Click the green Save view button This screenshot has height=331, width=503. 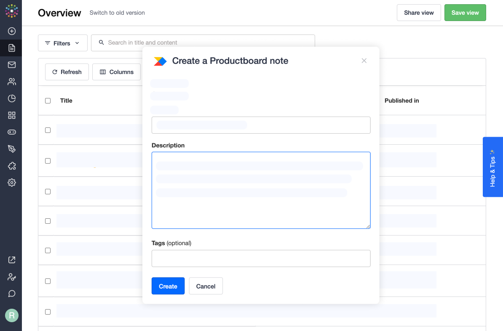pos(465,13)
